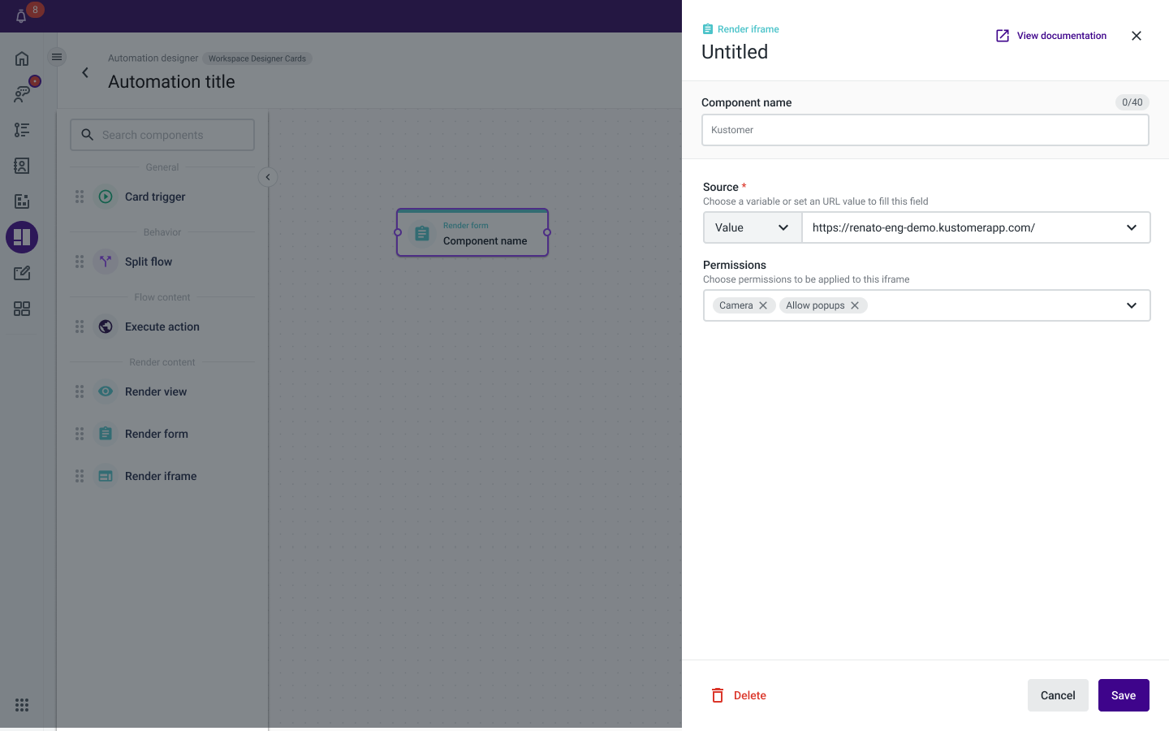This screenshot has height=731, width=1169.
Task: Open the app launcher dots icon
Action: (22, 705)
